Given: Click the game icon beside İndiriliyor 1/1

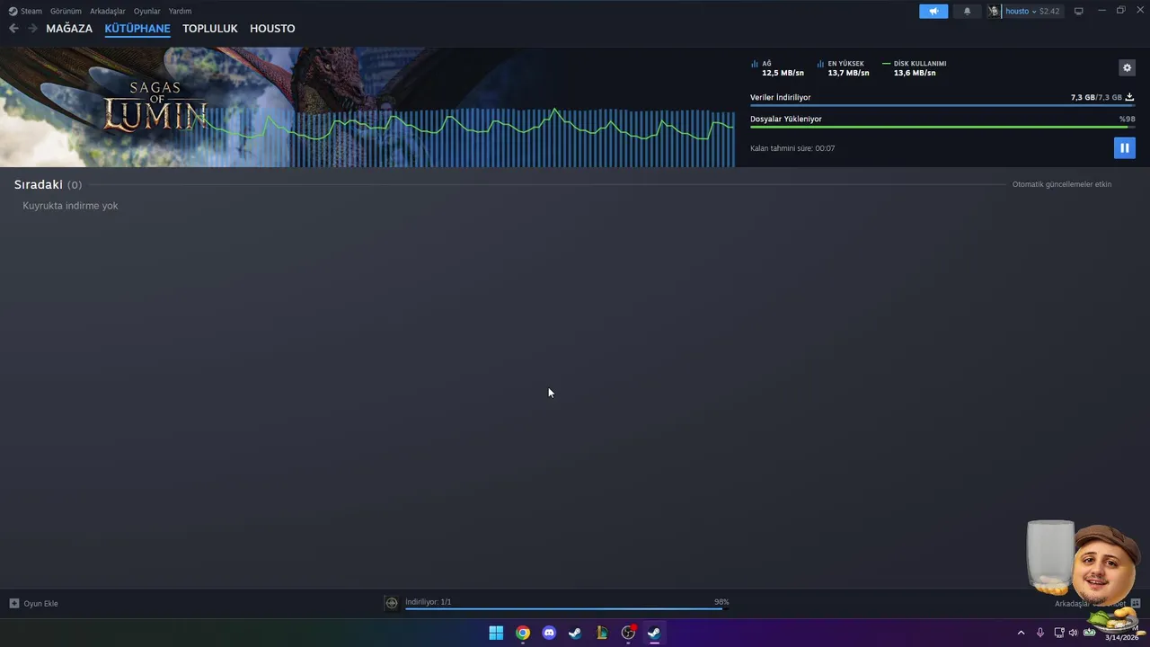Looking at the screenshot, I should tap(391, 603).
